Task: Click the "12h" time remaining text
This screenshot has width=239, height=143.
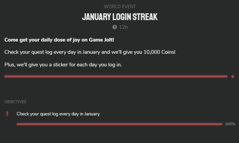Action: [x=123, y=27]
